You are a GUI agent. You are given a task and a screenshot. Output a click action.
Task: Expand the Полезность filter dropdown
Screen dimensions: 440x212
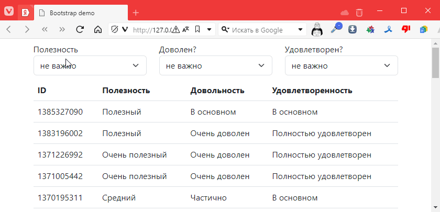coord(90,66)
